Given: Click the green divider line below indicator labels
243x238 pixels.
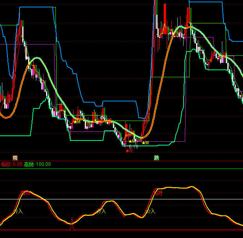Looking at the screenshot, I should click(117, 169).
